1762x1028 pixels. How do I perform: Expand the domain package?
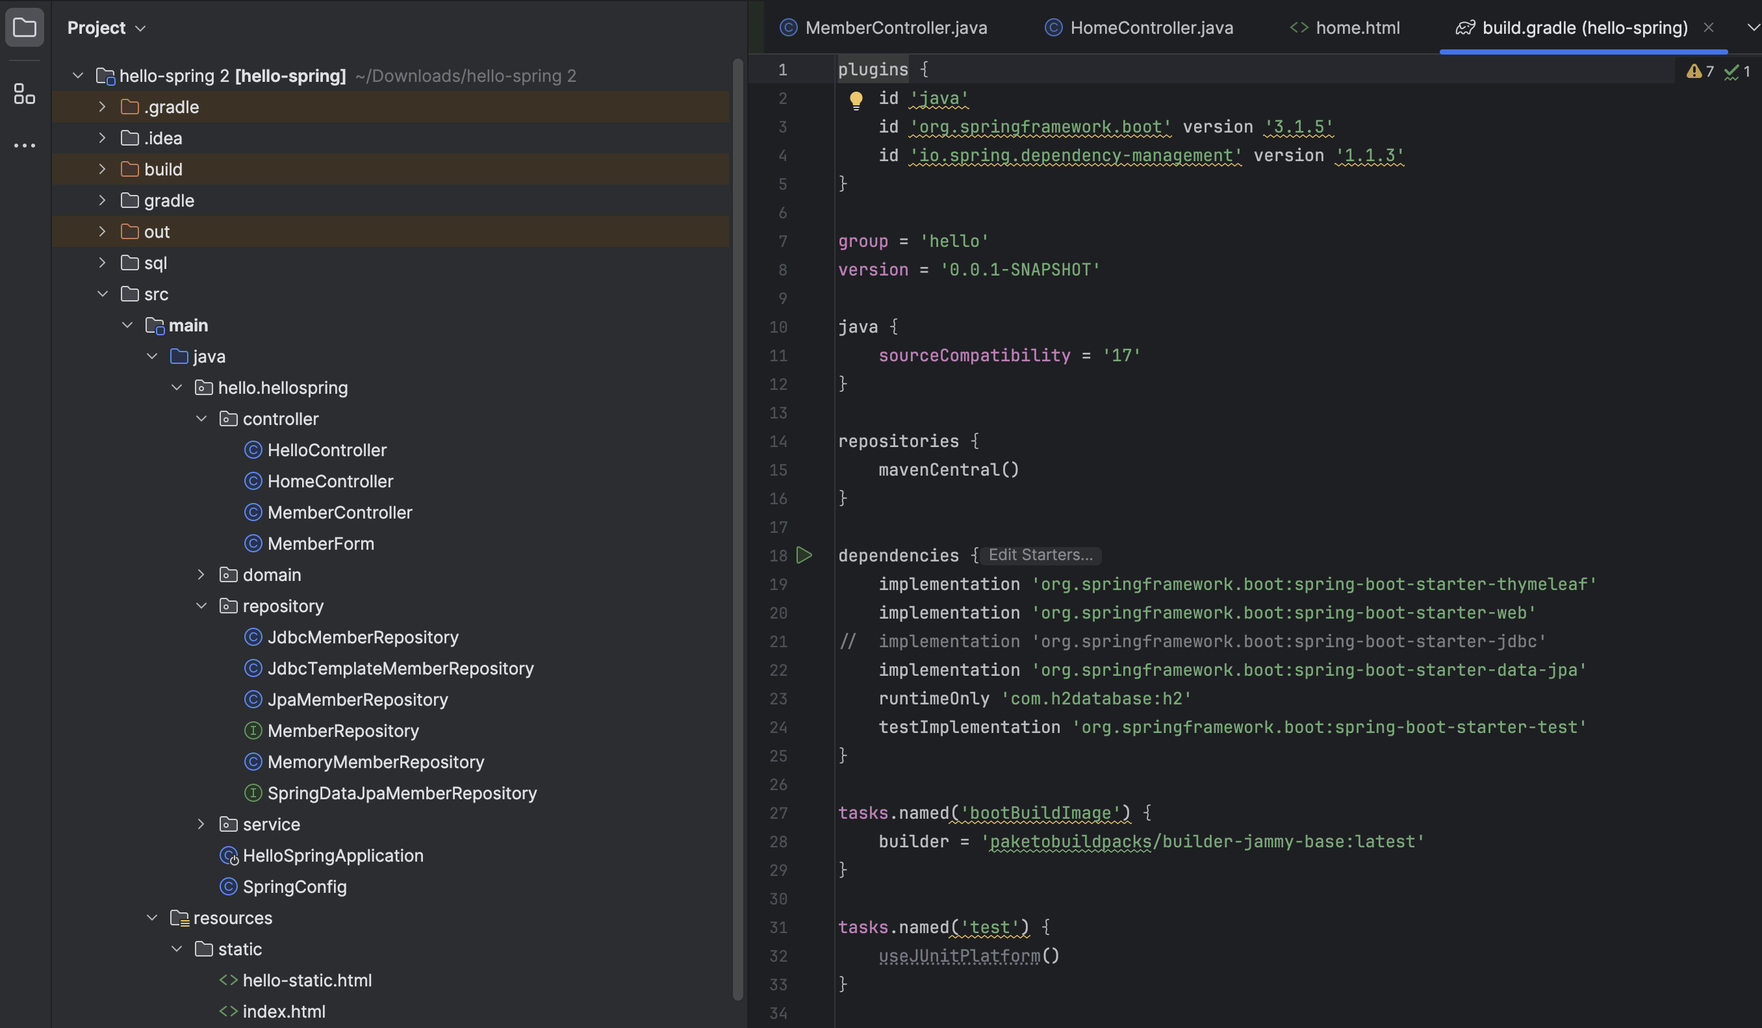[201, 574]
